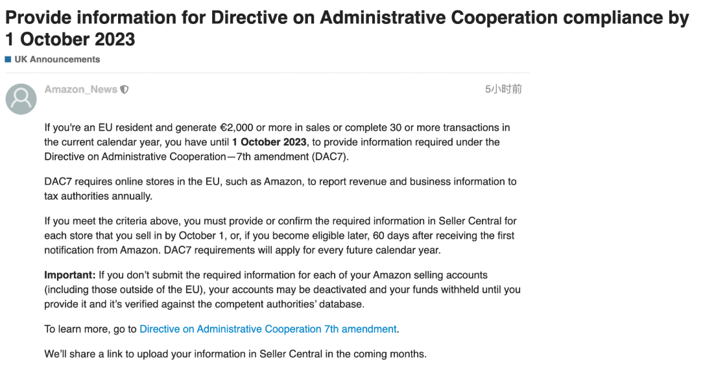The width and height of the screenshot is (727, 369).
Task: Open the Amazon_News user profile name
Action: coord(80,89)
